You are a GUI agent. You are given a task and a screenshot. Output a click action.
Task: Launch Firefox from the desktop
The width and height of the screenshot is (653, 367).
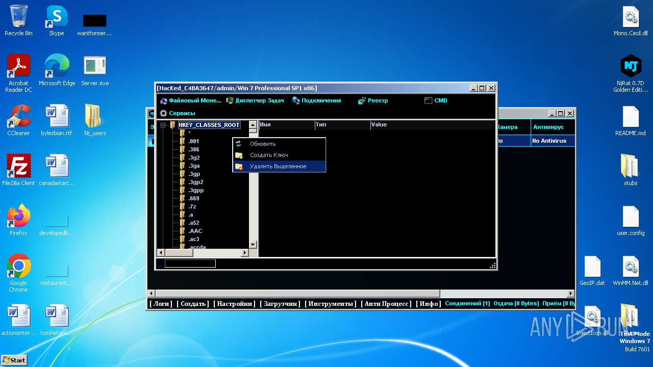pos(18,220)
